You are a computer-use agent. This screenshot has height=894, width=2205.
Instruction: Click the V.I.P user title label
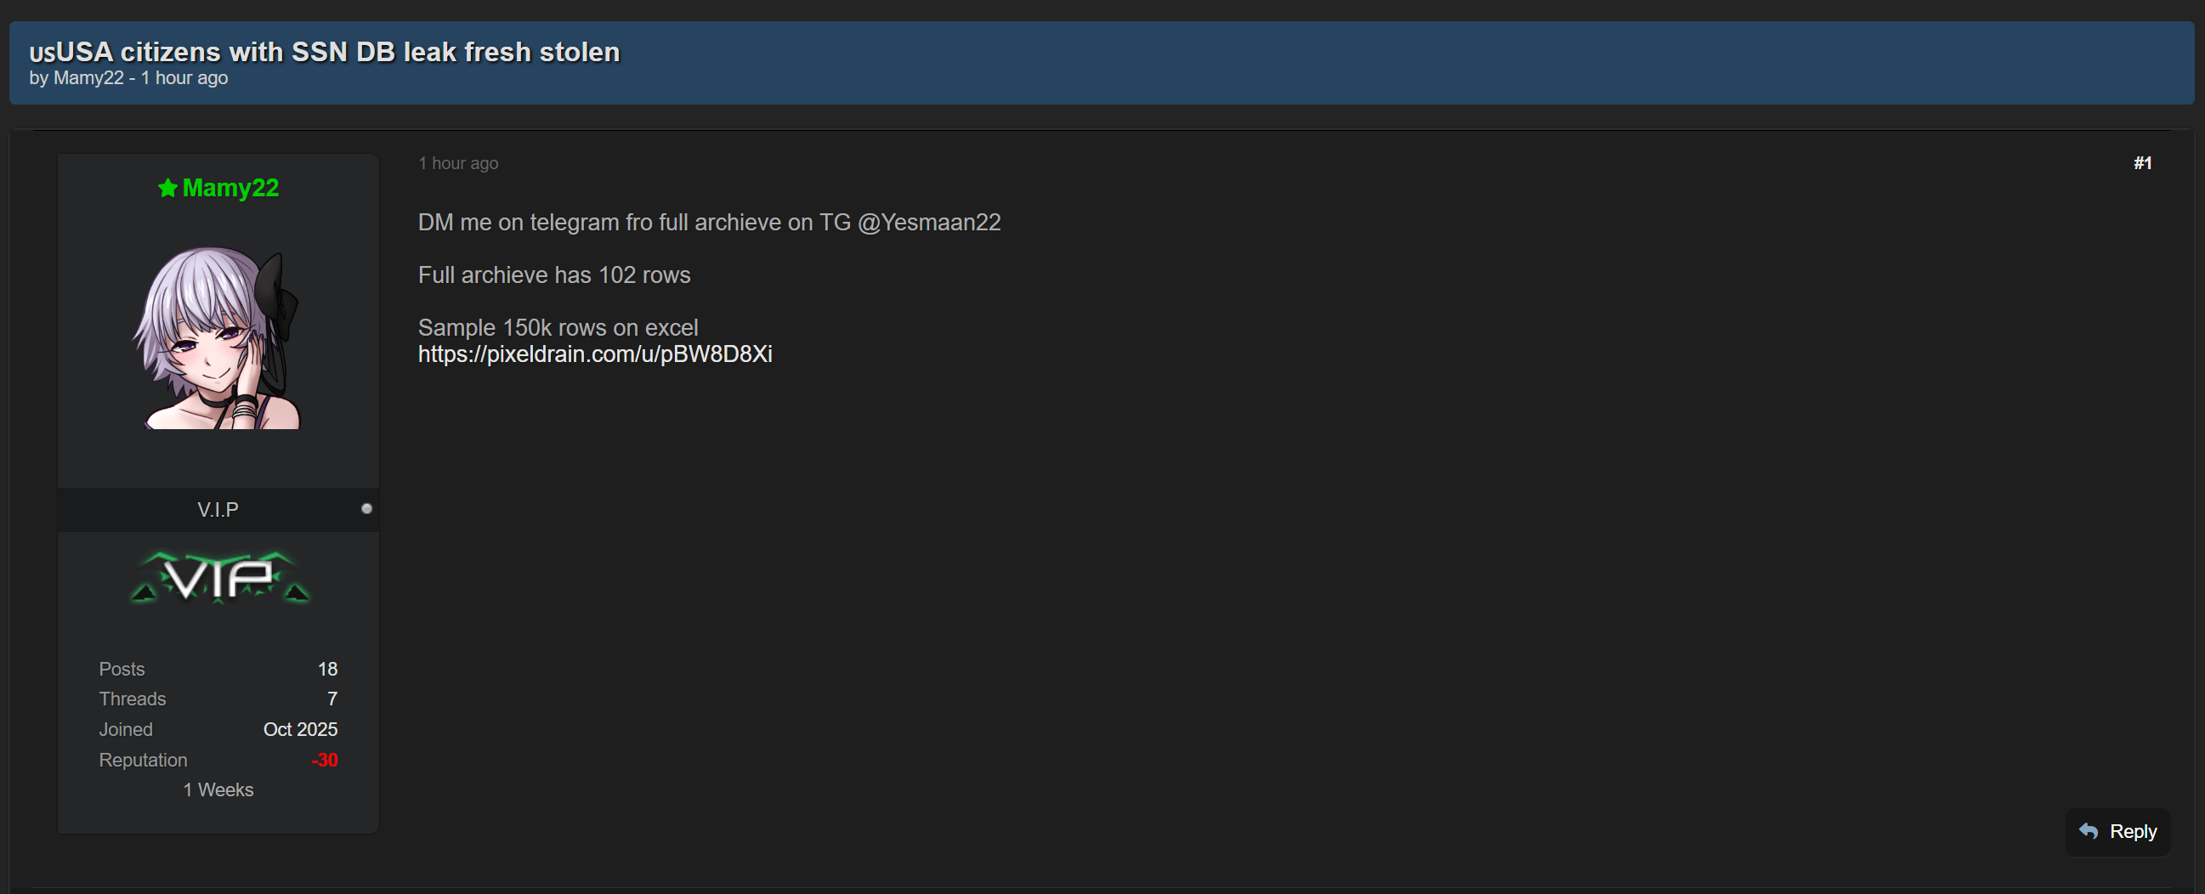[x=218, y=510]
